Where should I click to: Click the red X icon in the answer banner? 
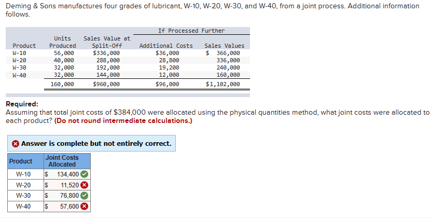coord(16,144)
